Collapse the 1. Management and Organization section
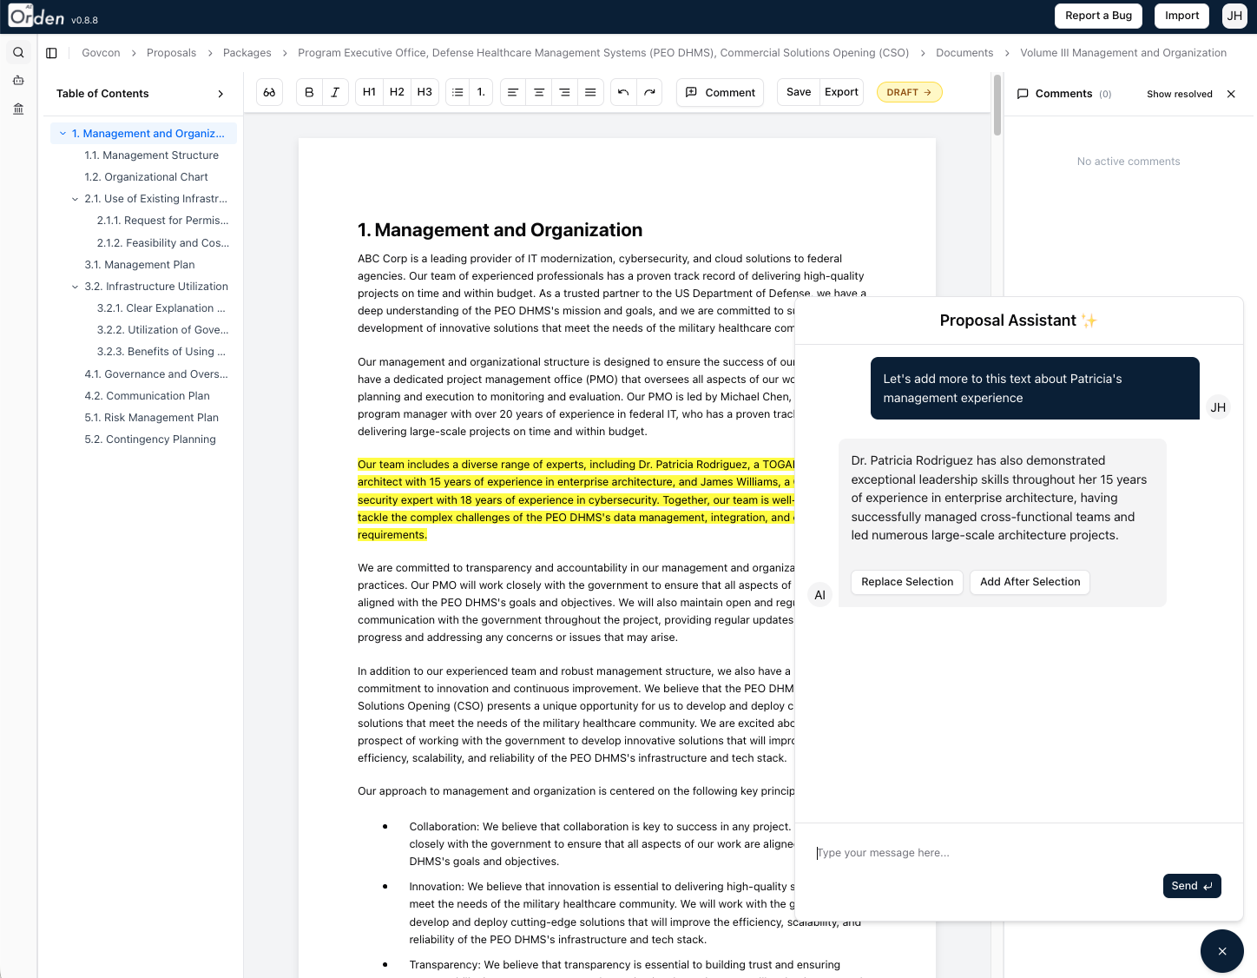This screenshot has height=978, width=1257. point(63,134)
